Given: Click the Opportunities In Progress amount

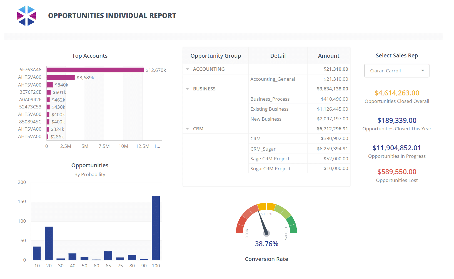Looking at the screenshot, I should [396, 148].
